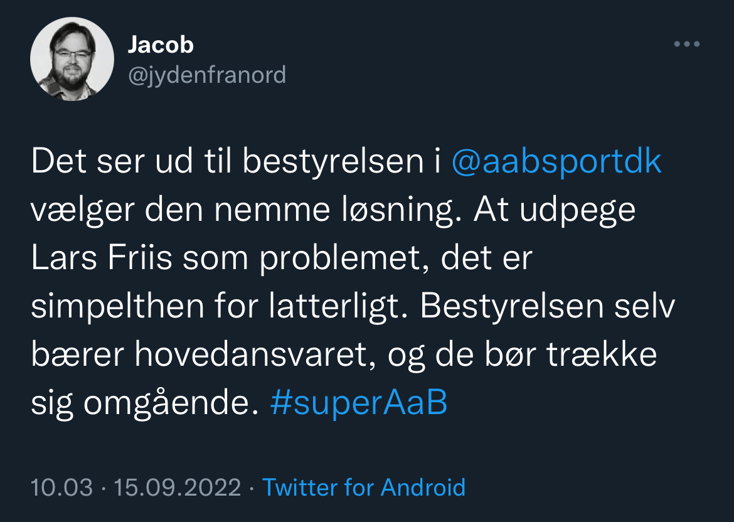Viewport: 734px width, 522px height.
Task: Click the word 'trække' in the tweet
Action: point(602,355)
